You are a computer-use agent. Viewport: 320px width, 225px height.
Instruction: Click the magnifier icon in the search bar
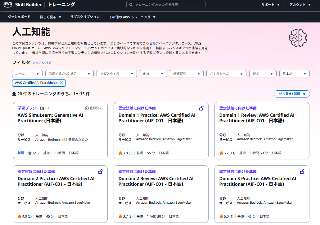pyautogui.click(x=131, y=5)
